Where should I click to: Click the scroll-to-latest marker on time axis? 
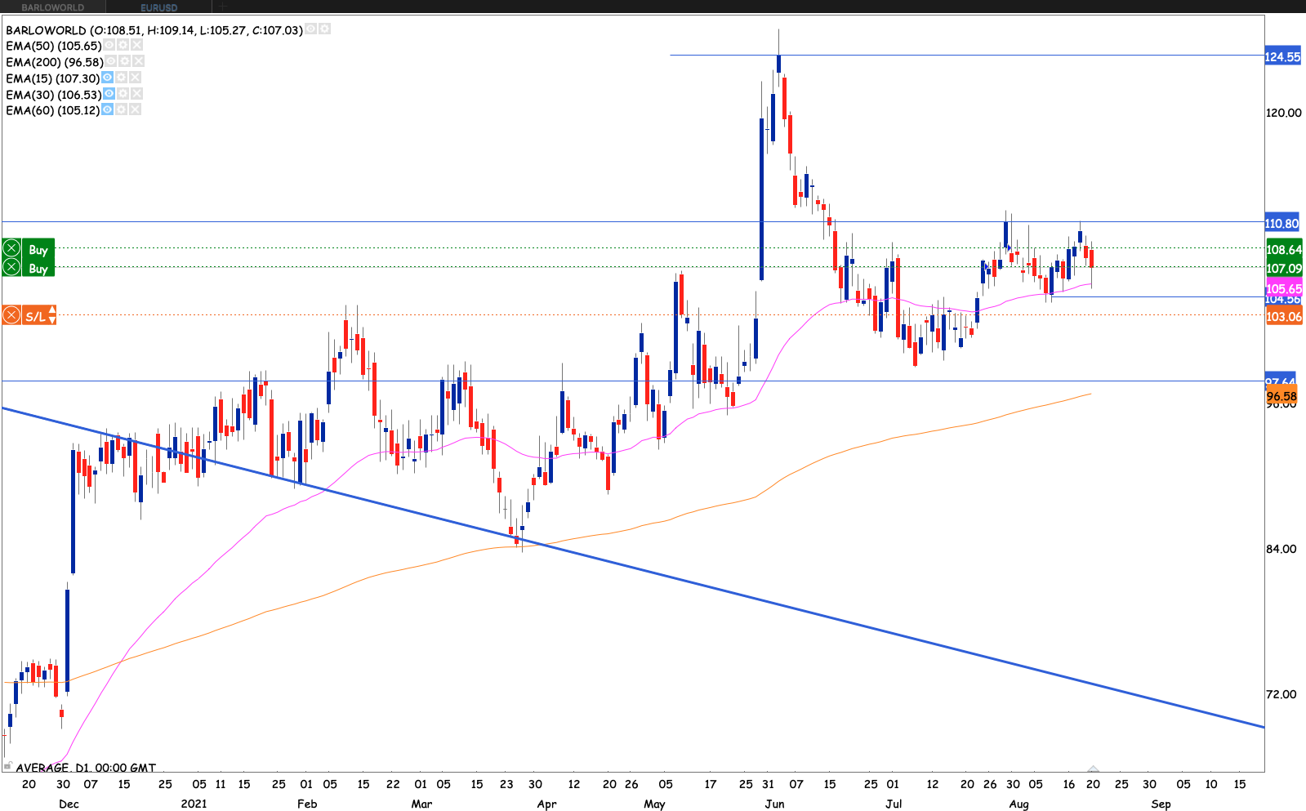[x=1093, y=769]
